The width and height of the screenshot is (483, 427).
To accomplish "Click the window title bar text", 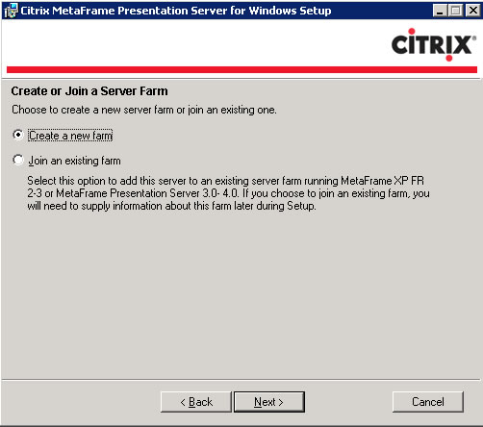I will click(x=176, y=11).
